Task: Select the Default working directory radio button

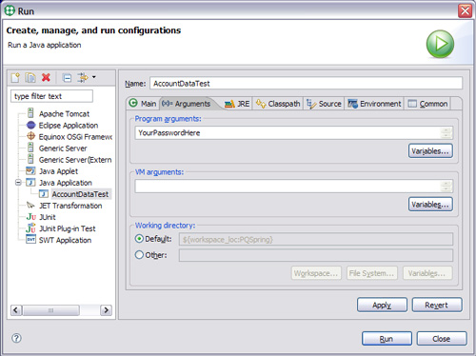Action: click(139, 239)
